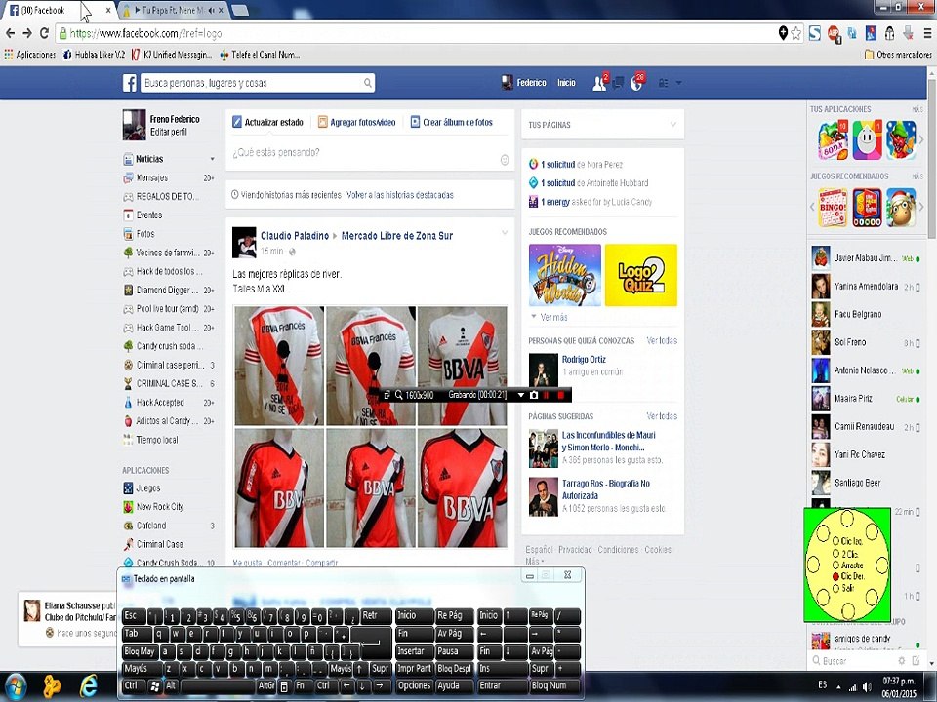Image resolution: width=937 pixels, height=702 pixels.
Task: Open post options chevron on Claudio's post
Action: tap(505, 233)
